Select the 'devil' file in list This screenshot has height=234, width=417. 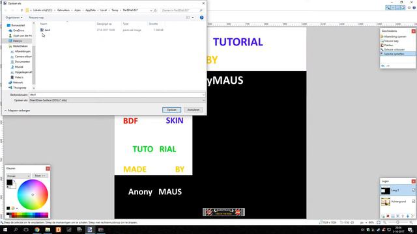pyautogui.click(x=45, y=30)
